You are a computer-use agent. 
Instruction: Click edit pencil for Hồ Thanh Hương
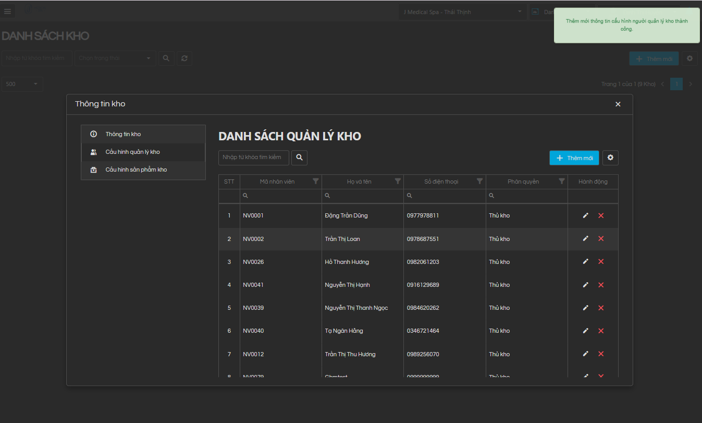tap(585, 262)
